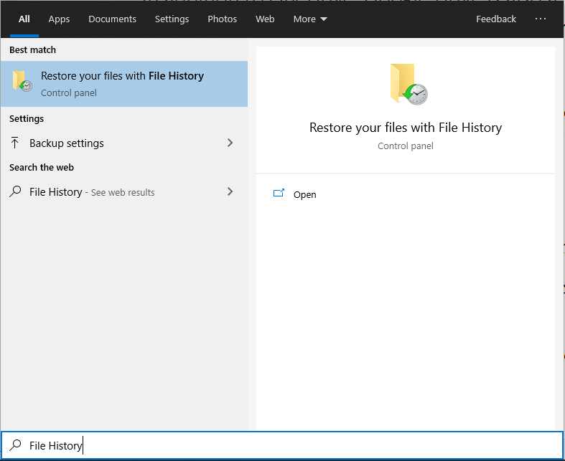The width and height of the screenshot is (565, 461).
Task: Open Backup settings result
Action: (x=124, y=143)
